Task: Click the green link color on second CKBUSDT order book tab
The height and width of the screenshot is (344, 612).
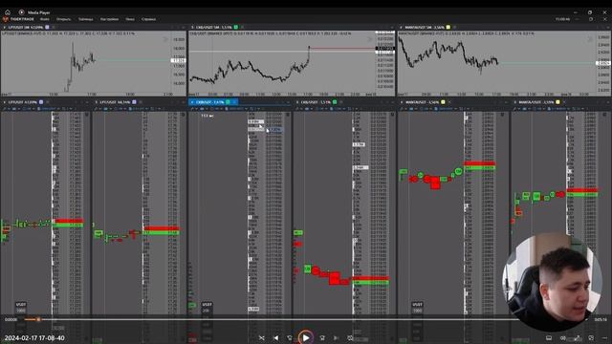Action: (335, 102)
